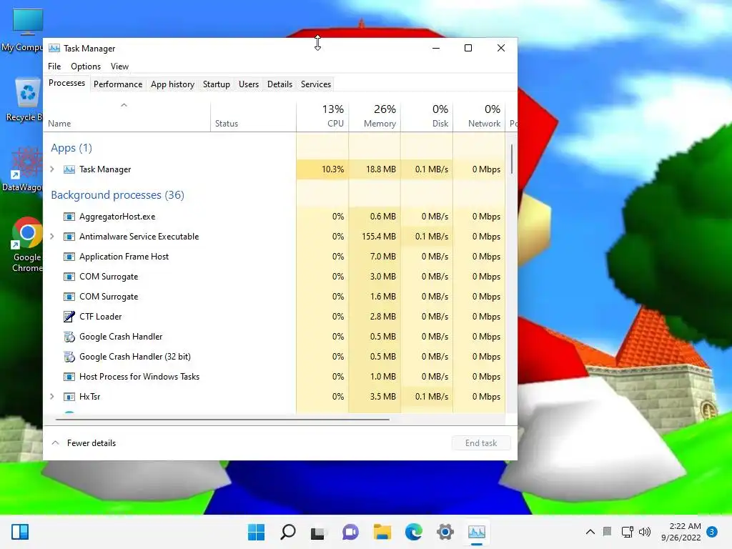Click the 10.3% CPU cell

click(322, 169)
